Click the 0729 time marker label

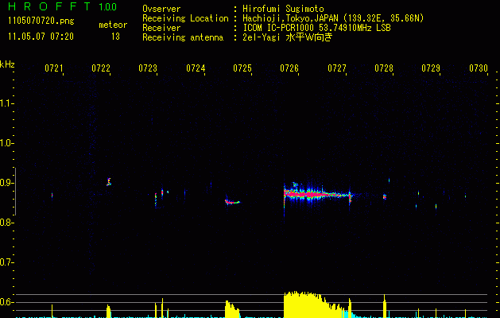pyautogui.click(x=431, y=68)
